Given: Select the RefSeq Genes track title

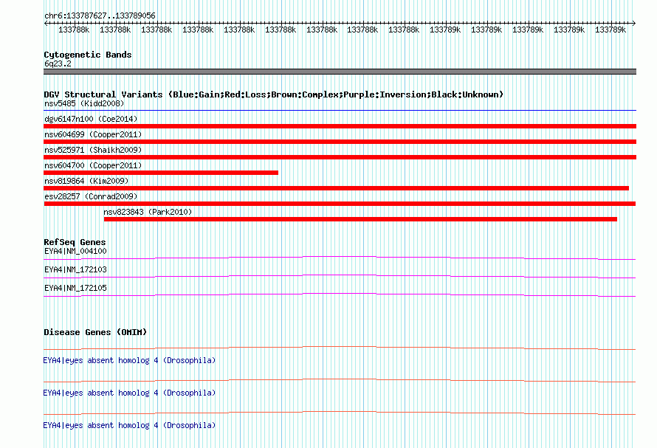Looking at the screenshot, I should 75,242.
